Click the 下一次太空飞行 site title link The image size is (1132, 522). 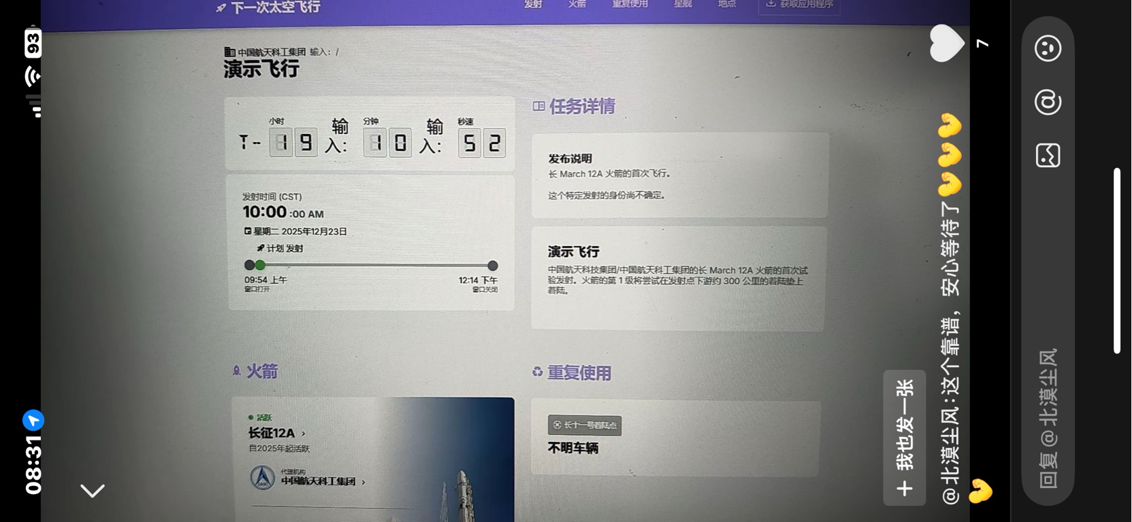276,7
